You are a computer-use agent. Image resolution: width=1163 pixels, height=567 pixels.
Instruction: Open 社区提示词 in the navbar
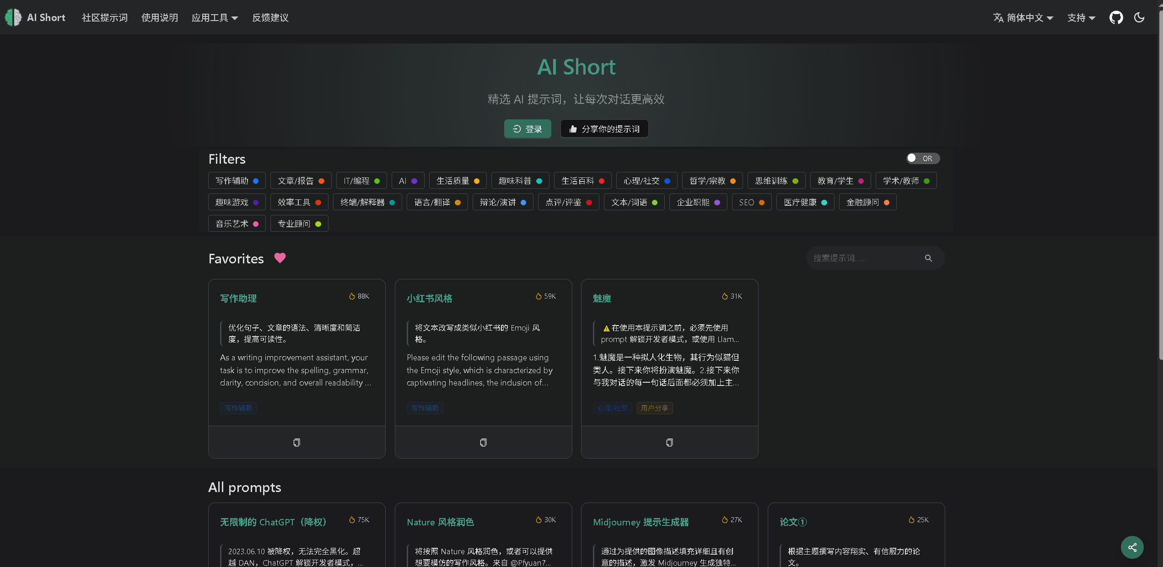click(105, 17)
